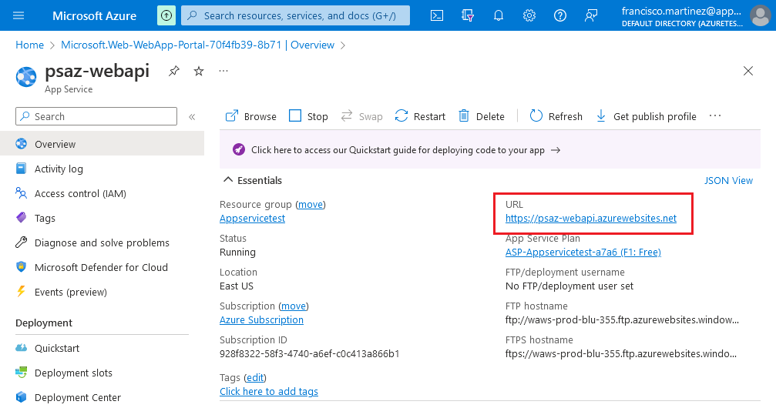The image size is (776, 418).
Task: Open the Appservicetest resource group link
Action: tap(253, 219)
